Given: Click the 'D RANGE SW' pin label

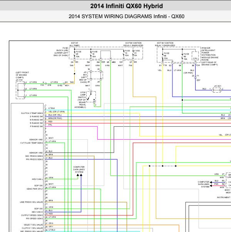Looking at the screenshot, I should click(x=36, y=117).
